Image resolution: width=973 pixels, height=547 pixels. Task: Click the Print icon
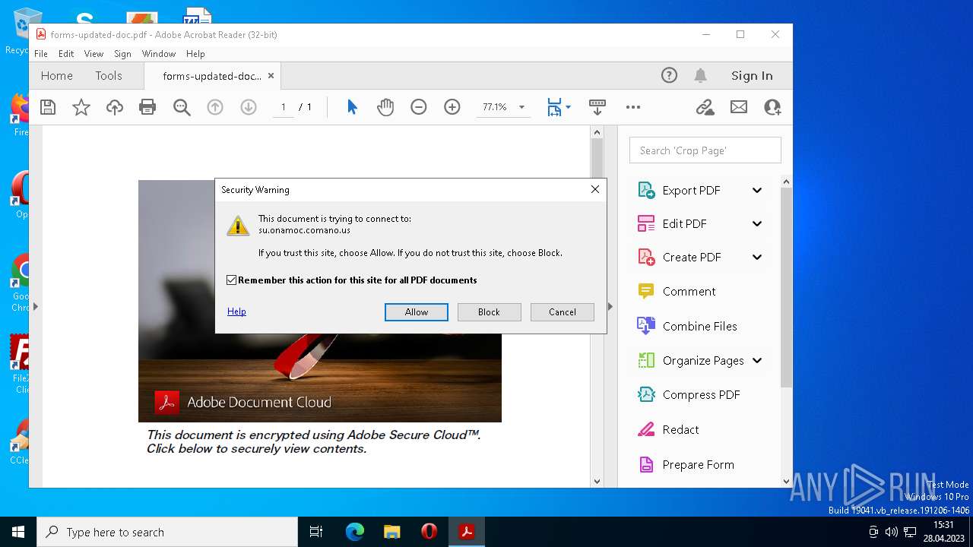(x=147, y=107)
